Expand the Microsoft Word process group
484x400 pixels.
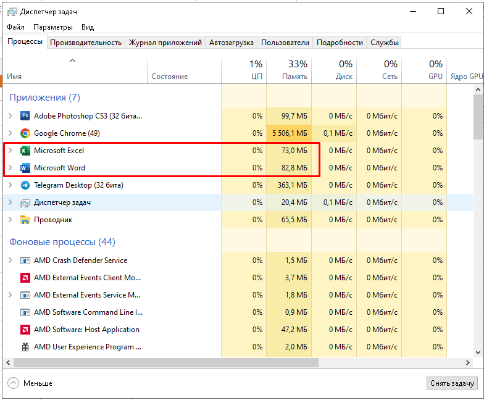pyautogui.click(x=10, y=168)
